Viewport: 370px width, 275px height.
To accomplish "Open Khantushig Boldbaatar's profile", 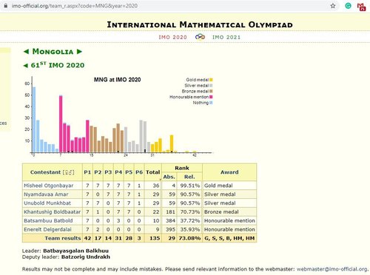I will click(x=52, y=212).
